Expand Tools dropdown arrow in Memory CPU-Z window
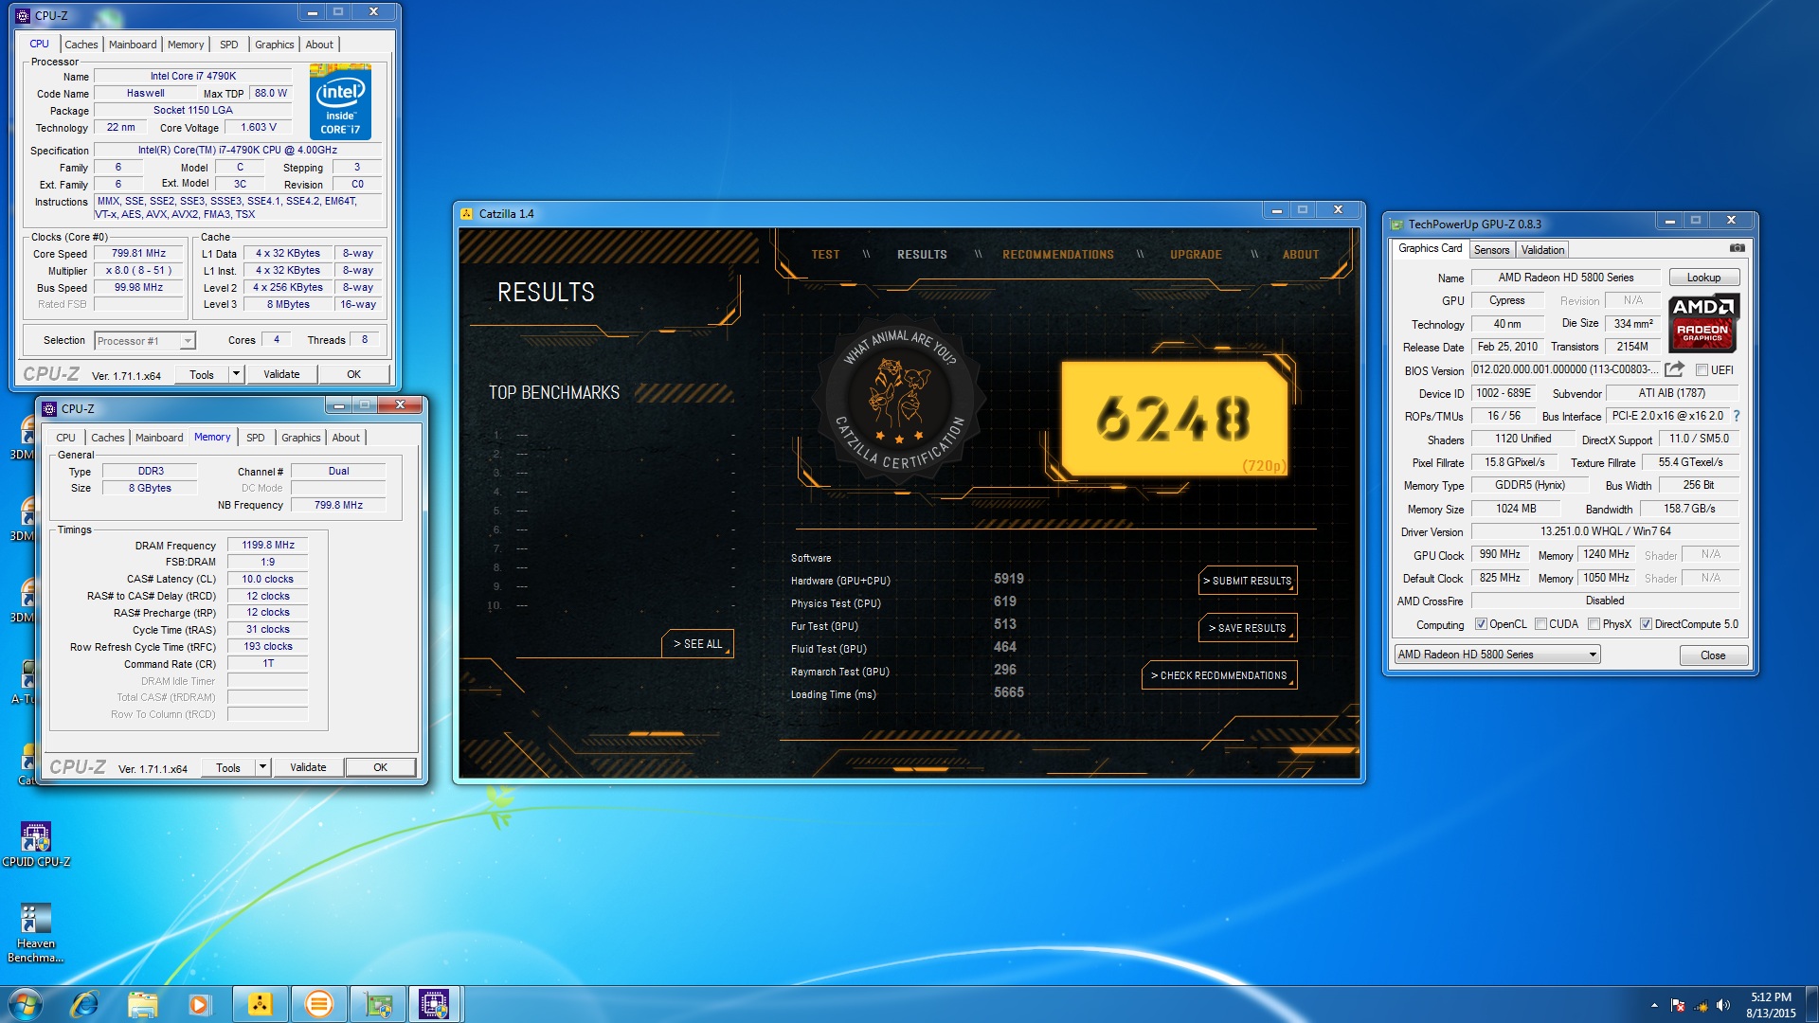The image size is (1819, 1023). (x=262, y=767)
